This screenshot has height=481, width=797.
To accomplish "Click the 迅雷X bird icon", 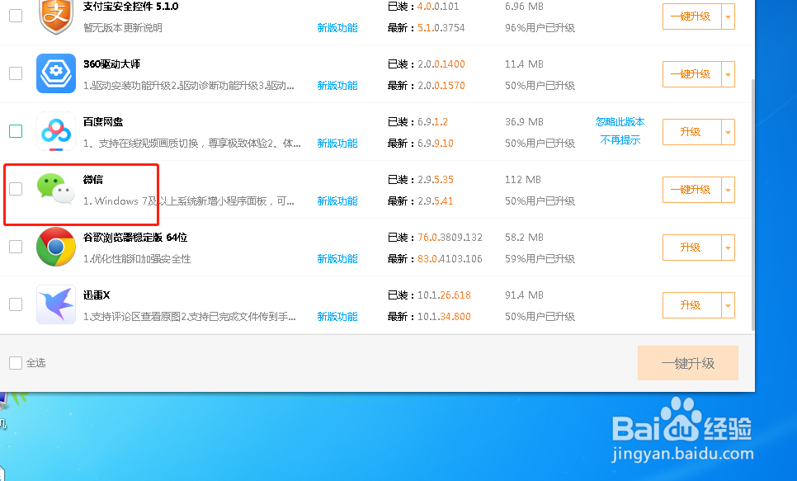I will click(56, 304).
